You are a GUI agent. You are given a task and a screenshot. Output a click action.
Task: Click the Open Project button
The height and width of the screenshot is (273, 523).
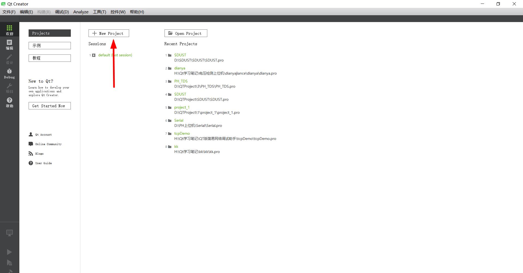(186, 33)
